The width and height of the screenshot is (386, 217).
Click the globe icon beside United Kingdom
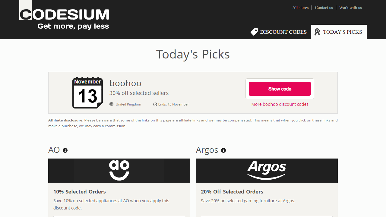tap(112, 104)
